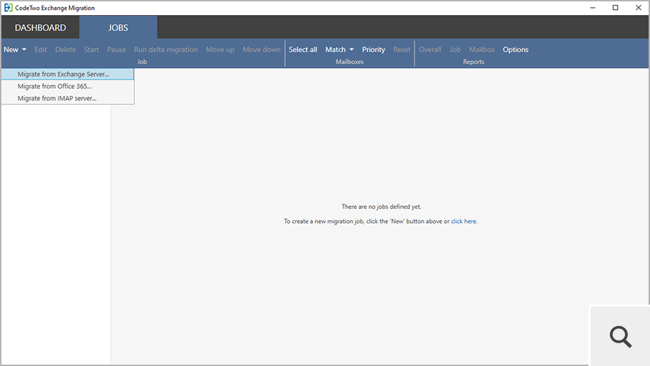Switch to the Dashboard tab

click(x=40, y=28)
